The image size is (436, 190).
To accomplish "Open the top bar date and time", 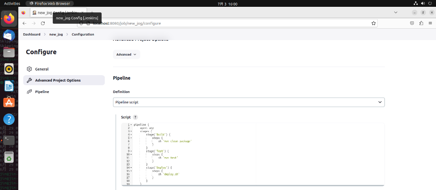I will 227,4.
